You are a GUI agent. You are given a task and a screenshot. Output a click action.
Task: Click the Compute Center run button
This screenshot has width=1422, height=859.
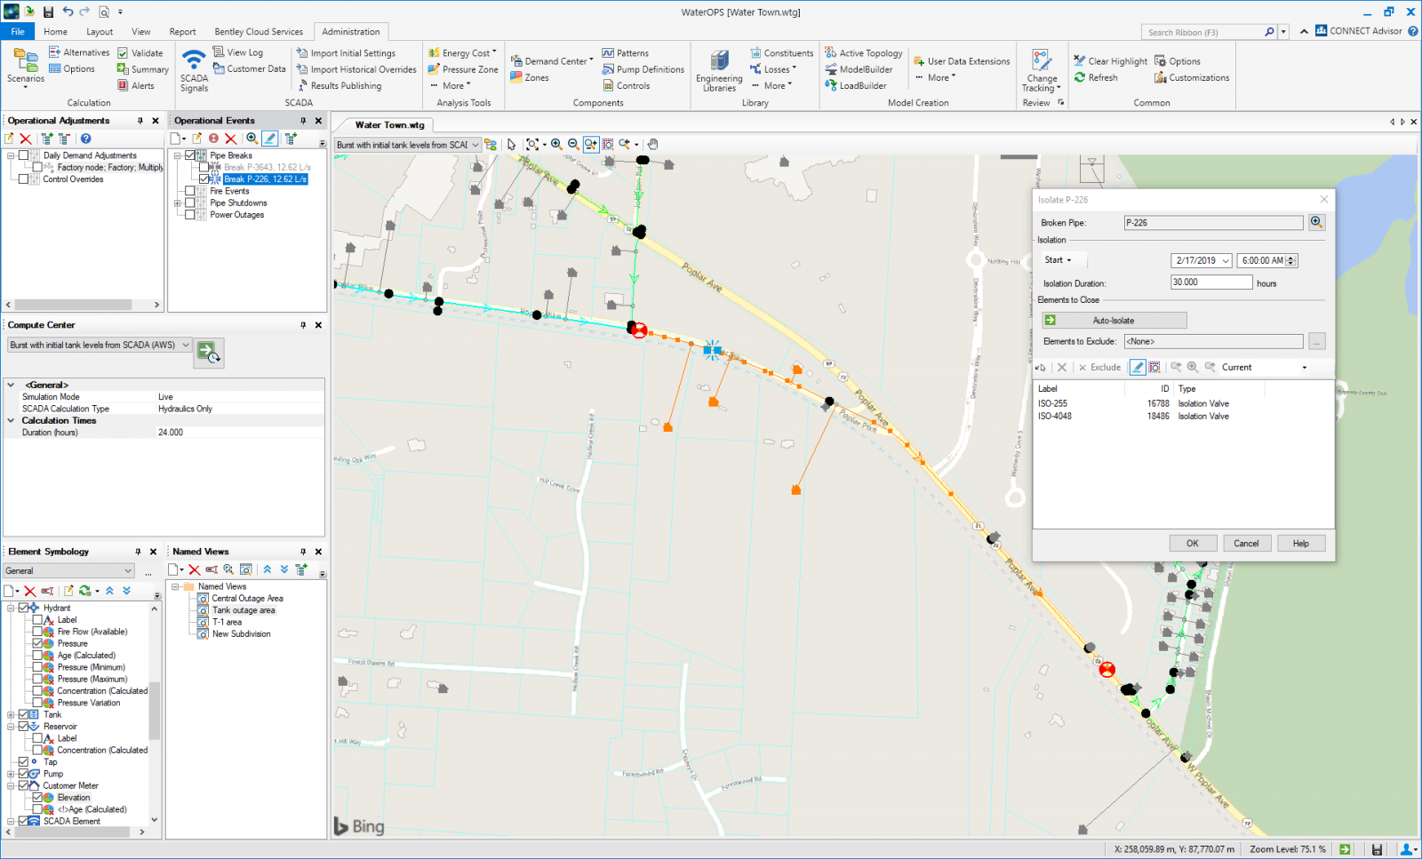point(209,352)
